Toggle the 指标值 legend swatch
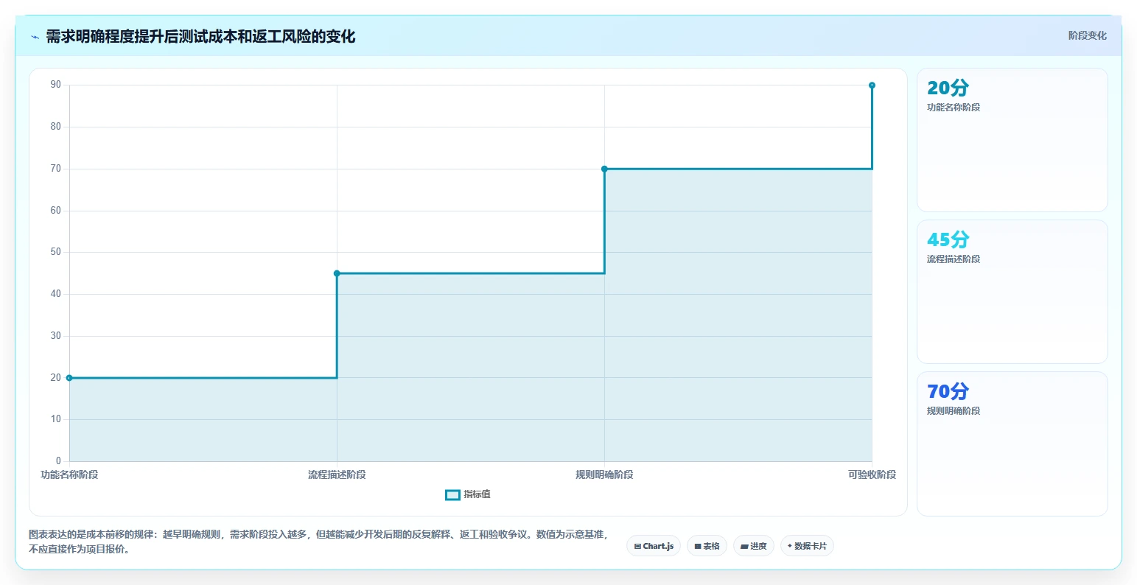Screen dimensions: 1137x585 coord(452,495)
